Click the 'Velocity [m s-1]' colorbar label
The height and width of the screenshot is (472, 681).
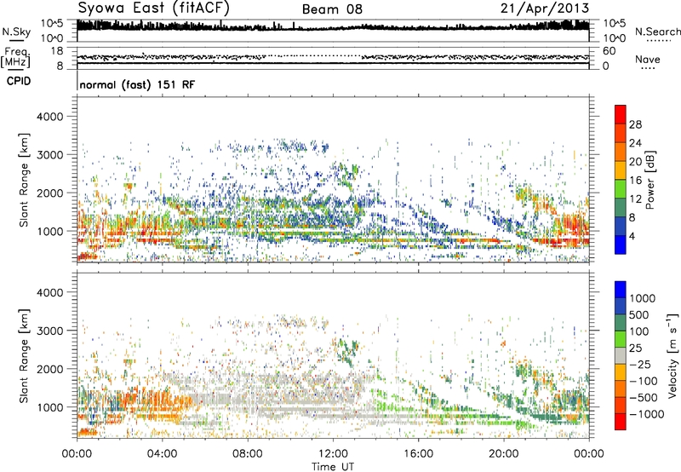[x=672, y=355]
